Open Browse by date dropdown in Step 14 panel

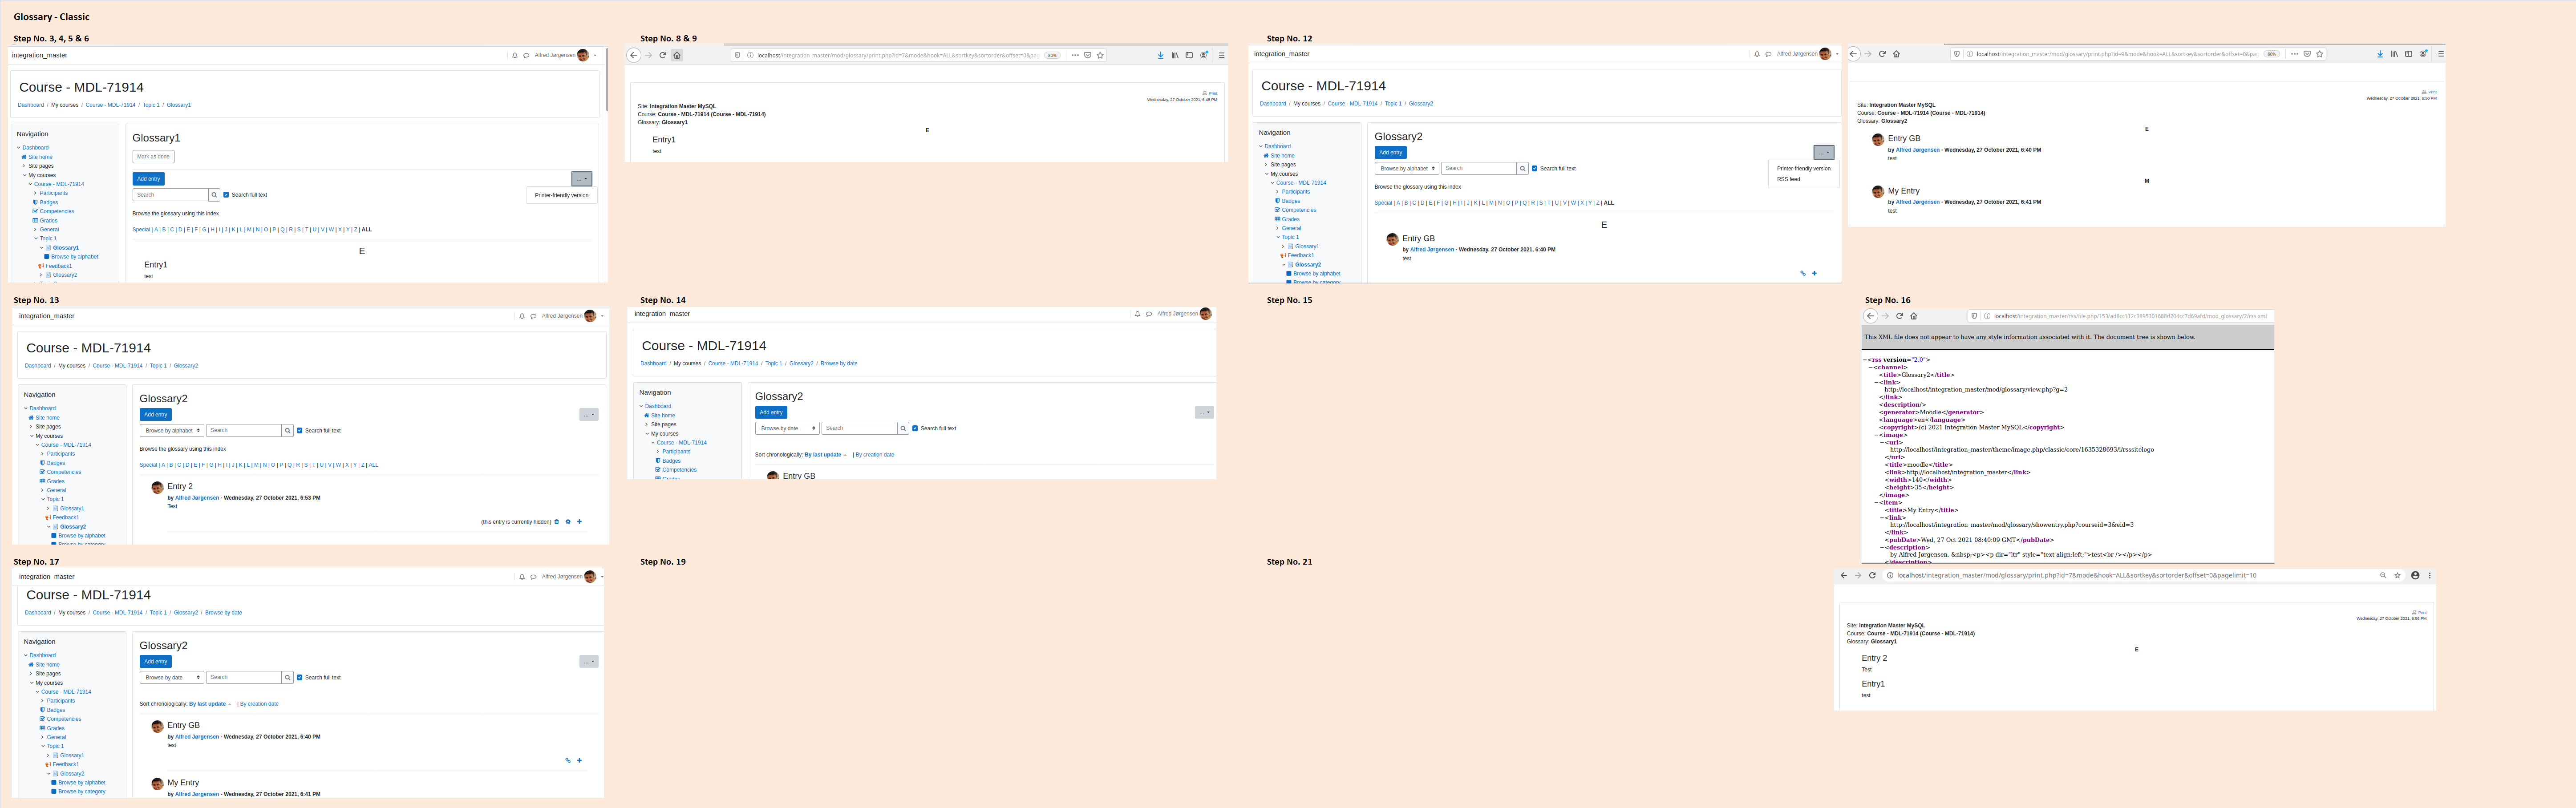[x=787, y=428]
